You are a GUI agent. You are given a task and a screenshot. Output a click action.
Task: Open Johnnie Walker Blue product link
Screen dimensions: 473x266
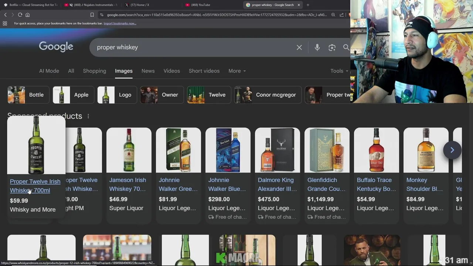coord(227,184)
